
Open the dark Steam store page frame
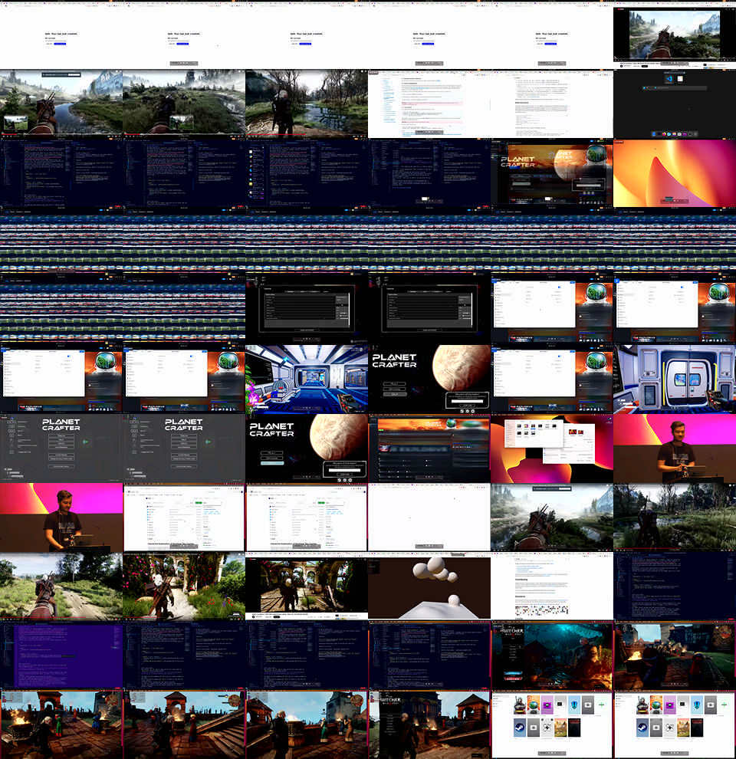pyautogui.click(x=429, y=449)
